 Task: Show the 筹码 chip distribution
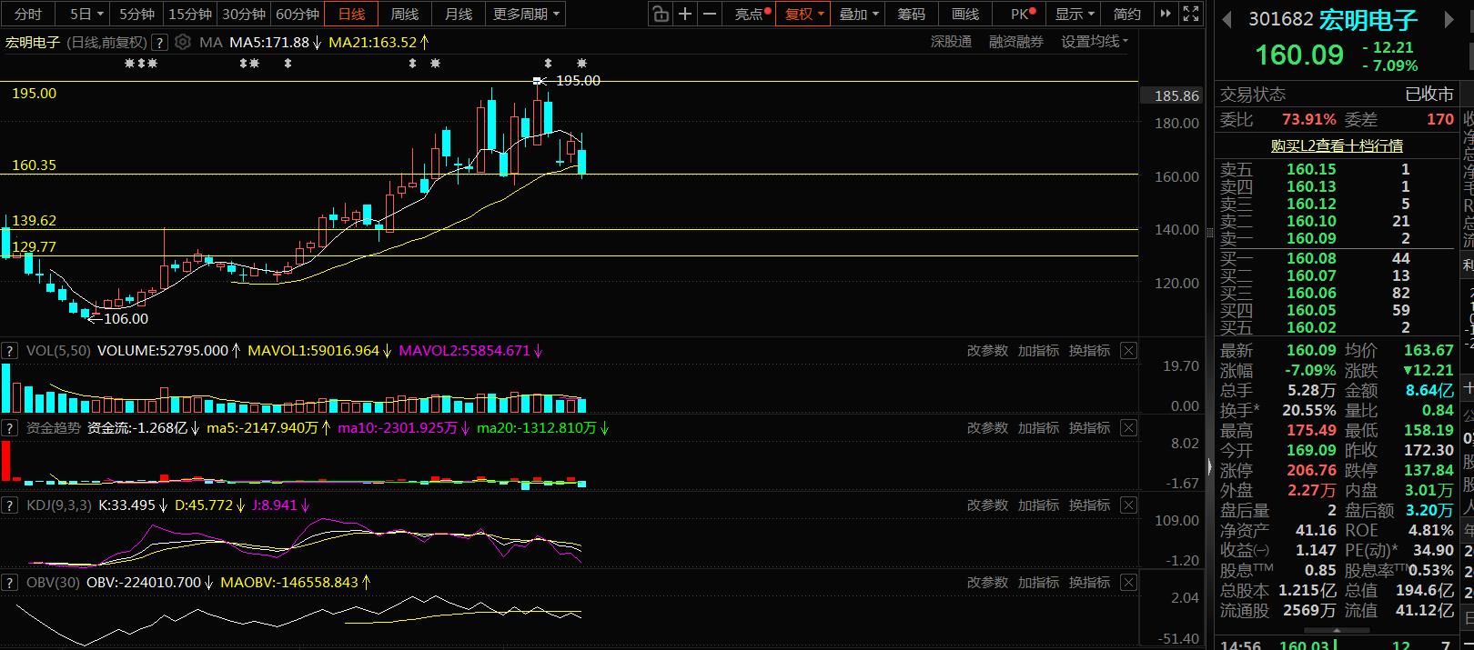tap(912, 14)
